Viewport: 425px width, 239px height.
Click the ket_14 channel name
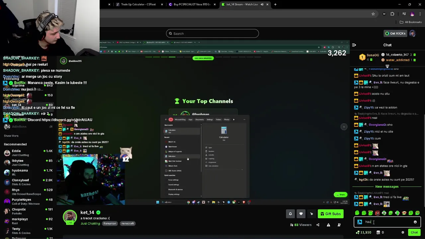[x=87, y=212]
